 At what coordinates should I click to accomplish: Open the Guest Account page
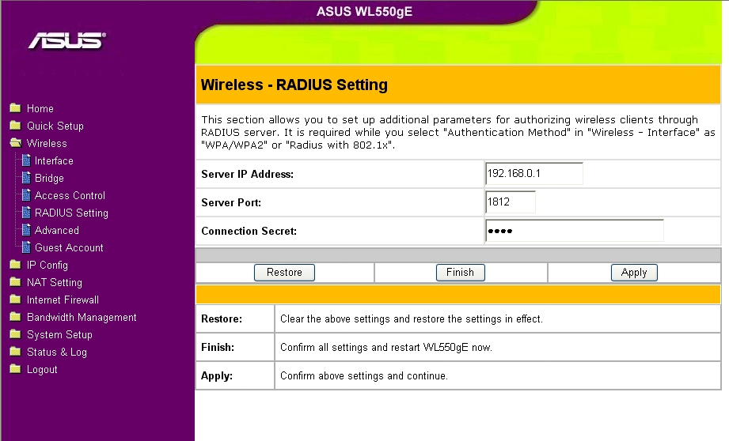tap(69, 248)
